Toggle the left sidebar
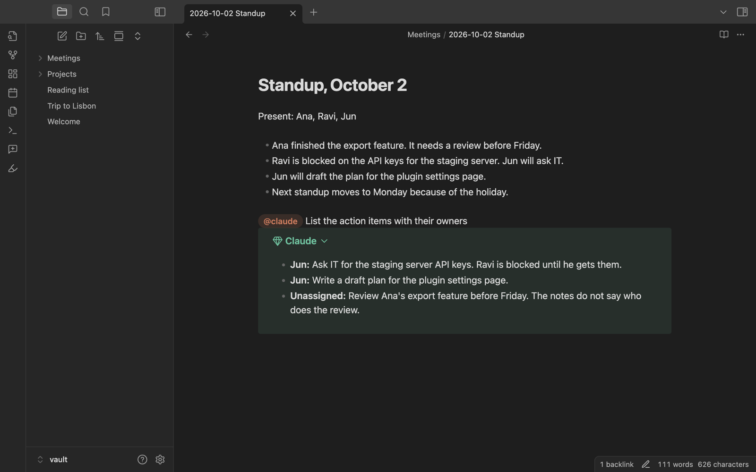Image resolution: width=756 pixels, height=472 pixels. [x=160, y=12]
